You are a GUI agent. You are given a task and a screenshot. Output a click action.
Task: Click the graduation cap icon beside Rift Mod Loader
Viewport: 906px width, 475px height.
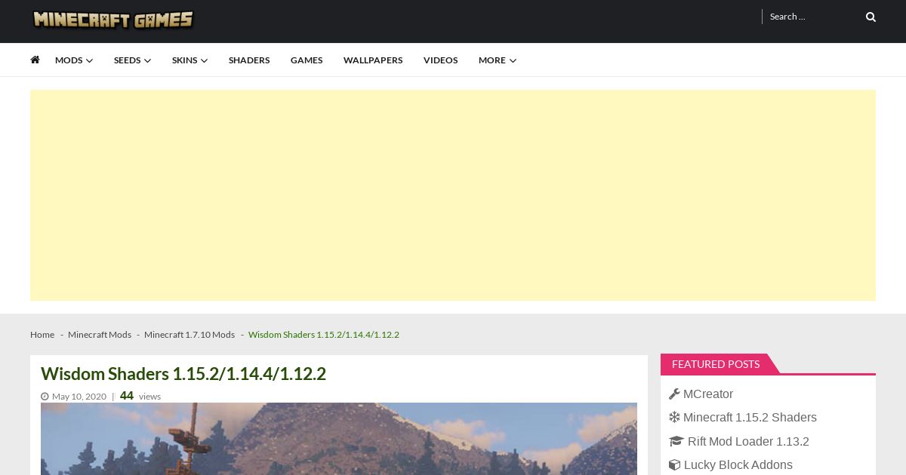click(x=676, y=441)
